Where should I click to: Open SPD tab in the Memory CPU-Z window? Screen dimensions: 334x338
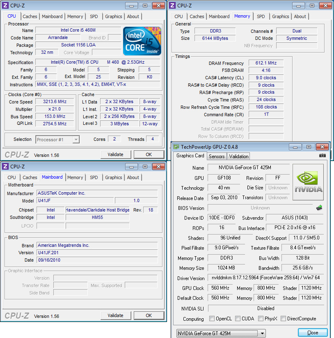click(261, 16)
